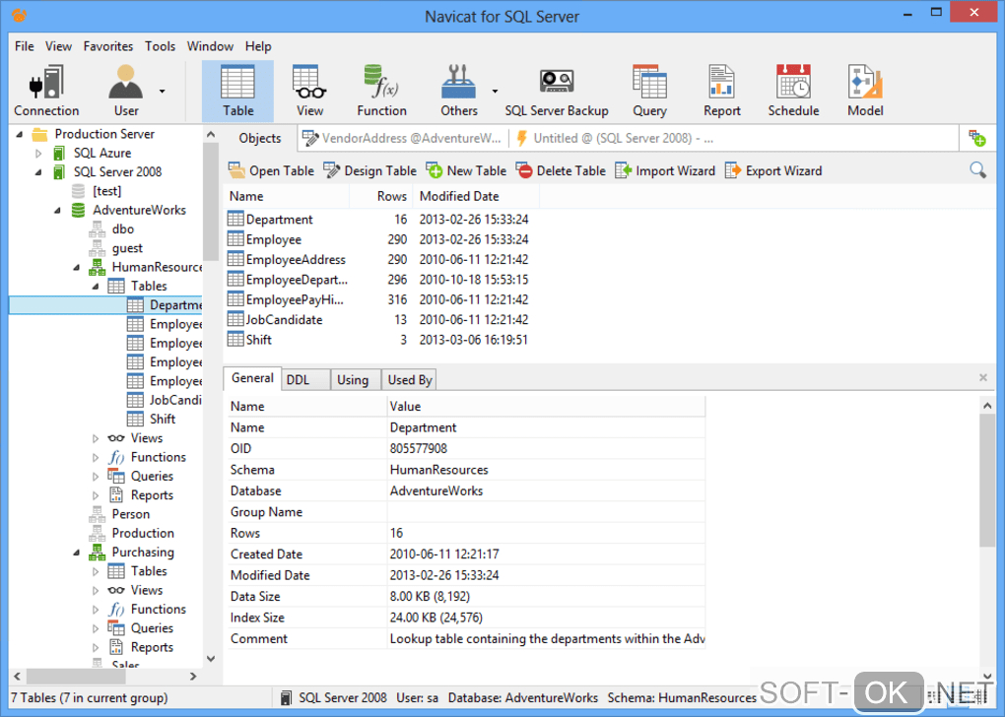The image size is (1005, 717).
Task: Sort by Modified Date column header
Action: point(476,196)
